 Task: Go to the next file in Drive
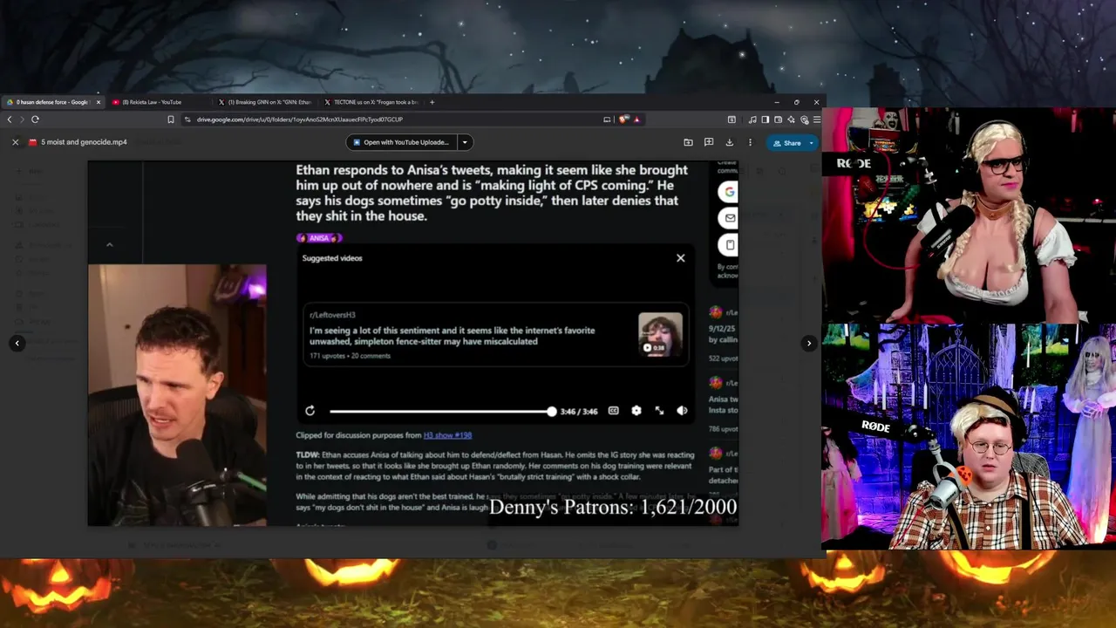click(808, 343)
